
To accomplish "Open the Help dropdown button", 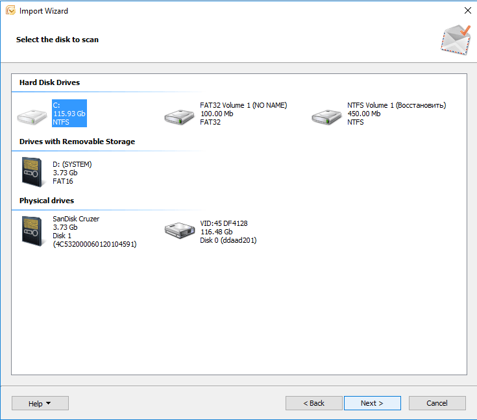I will 40,403.
